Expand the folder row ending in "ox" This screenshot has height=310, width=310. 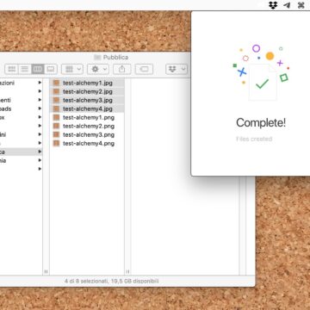pyautogui.click(x=40, y=117)
